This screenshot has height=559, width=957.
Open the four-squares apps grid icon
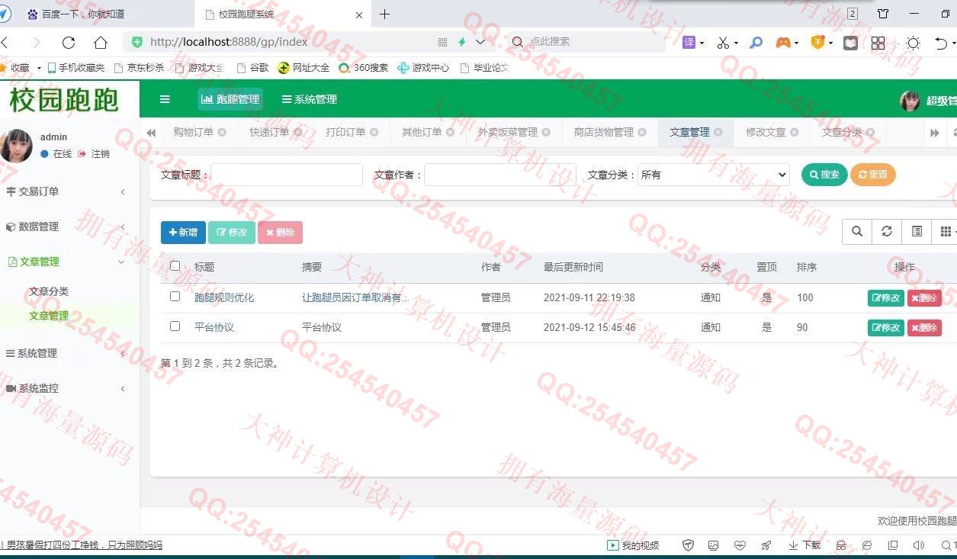[x=878, y=43]
